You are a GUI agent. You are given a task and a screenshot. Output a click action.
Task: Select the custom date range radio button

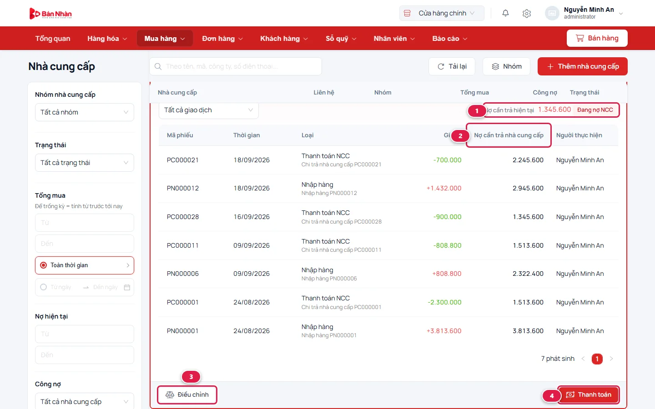[x=44, y=287]
